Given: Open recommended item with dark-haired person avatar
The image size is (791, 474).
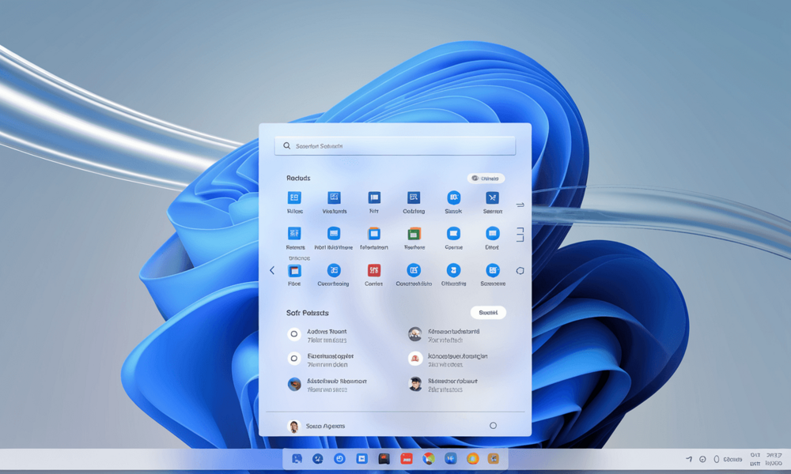Looking at the screenshot, I should coord(443,385).
